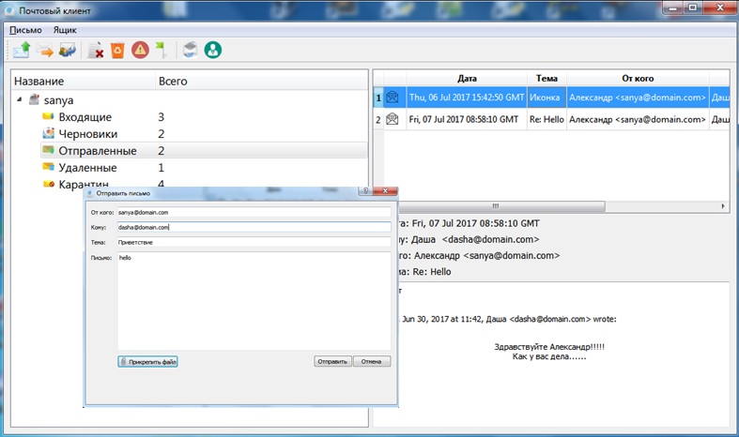Image resolution: width=739 pixels, height=437 pixels.
Task: Select the Входящие folder
Action: 85,117
